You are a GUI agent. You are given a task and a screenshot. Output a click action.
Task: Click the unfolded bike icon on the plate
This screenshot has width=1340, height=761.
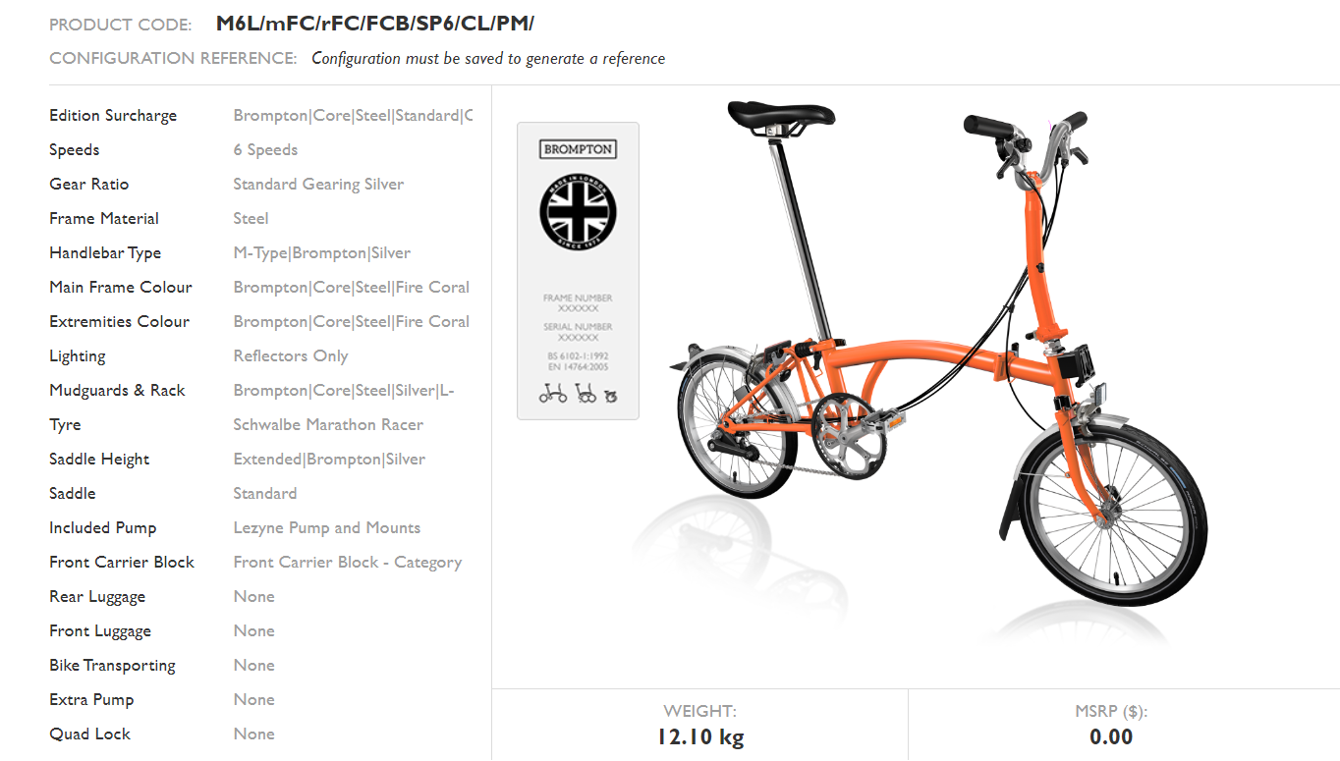pyautogui.click(x=553, y=395)
